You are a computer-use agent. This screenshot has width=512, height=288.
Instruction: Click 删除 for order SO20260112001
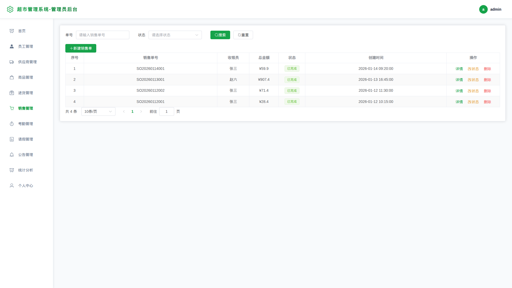click(487, 102)
